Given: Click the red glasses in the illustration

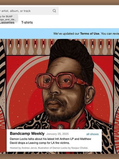Looking at the screenshot, I should point(61,81).
